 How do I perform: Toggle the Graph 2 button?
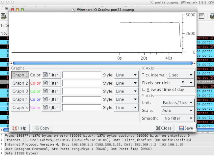20,83
